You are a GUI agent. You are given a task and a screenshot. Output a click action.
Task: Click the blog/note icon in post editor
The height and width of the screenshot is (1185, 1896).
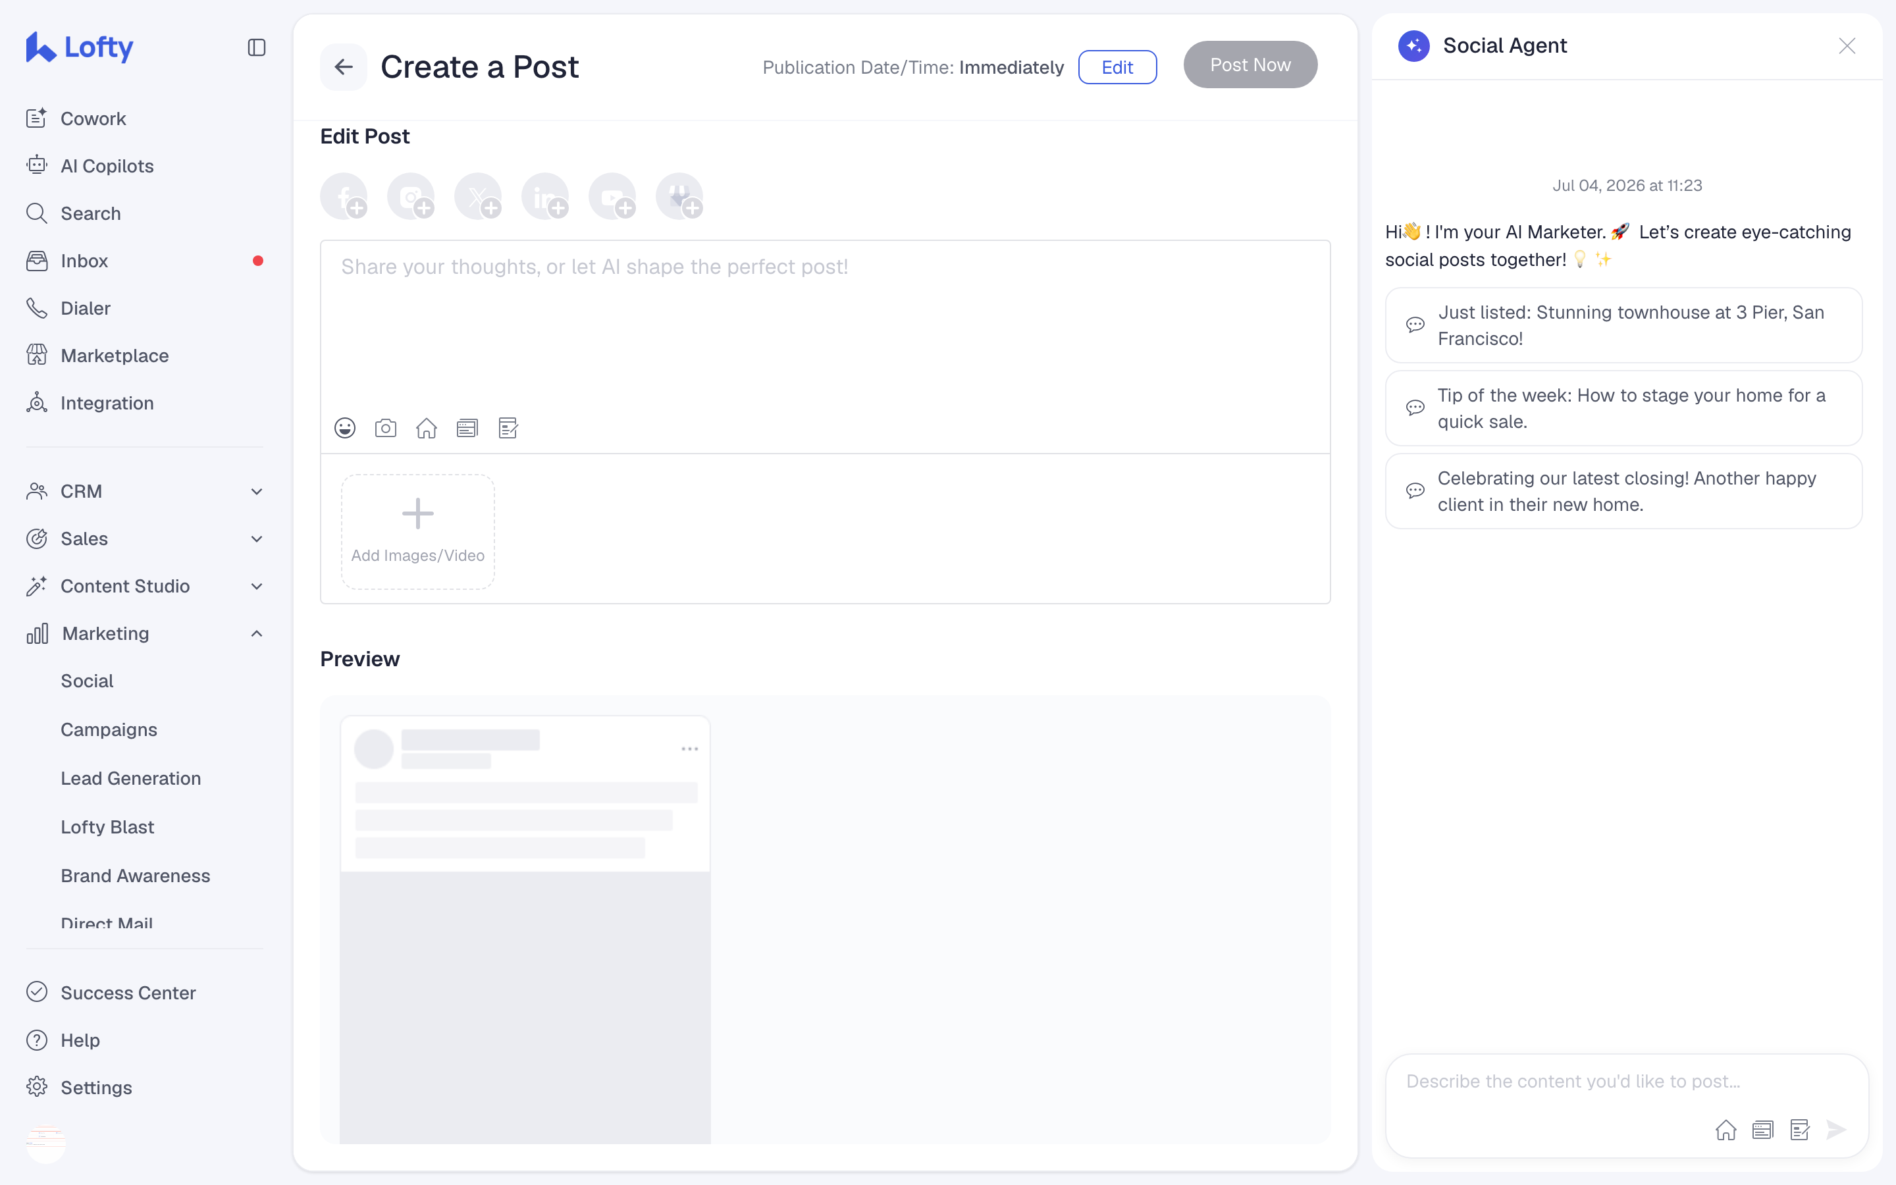(508, 428)
